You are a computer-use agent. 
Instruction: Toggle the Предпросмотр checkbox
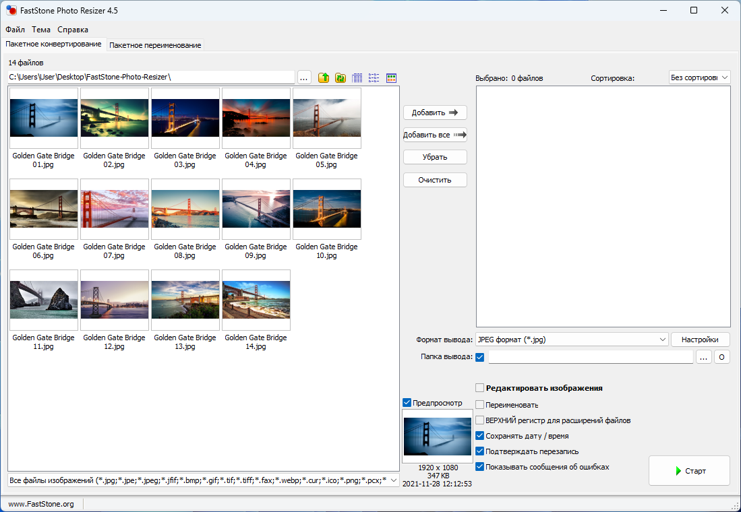click(407, 403)
